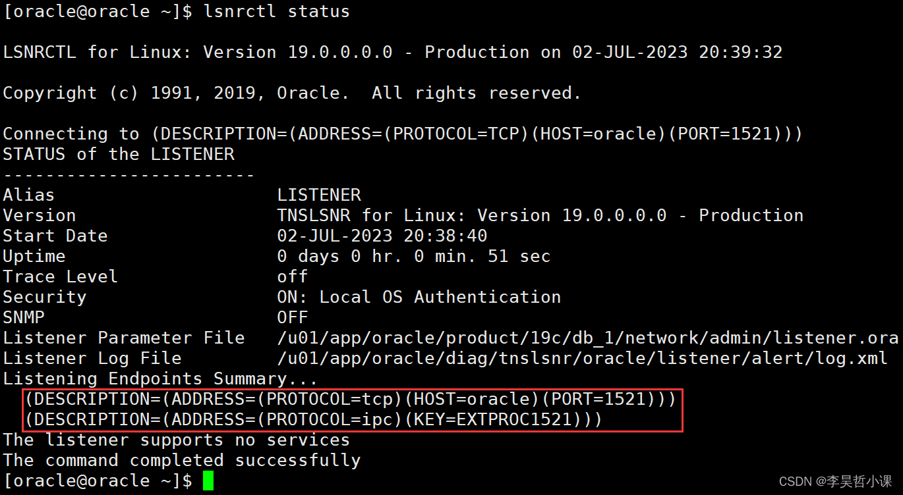This screenshot has height=495, width=903.
Task: Click 'The listener supports no services' message
Action: pos(177,440)
